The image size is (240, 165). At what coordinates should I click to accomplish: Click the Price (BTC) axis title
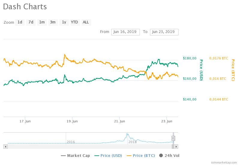[x=233, y=70]
